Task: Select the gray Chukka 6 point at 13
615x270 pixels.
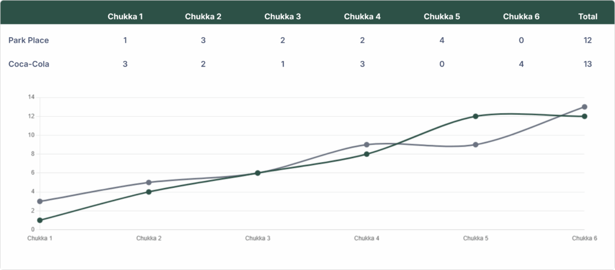Action: 584,107
